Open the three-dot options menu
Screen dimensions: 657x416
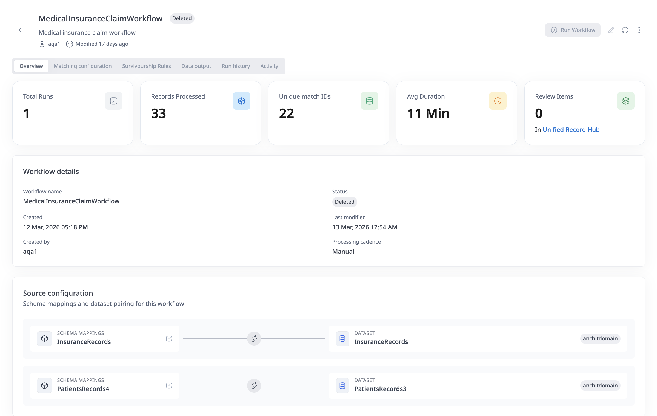point(639,30)
